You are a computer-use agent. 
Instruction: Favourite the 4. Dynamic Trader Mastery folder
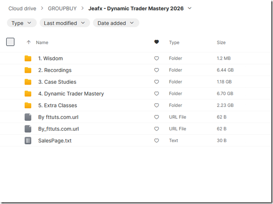coord(157,93)
